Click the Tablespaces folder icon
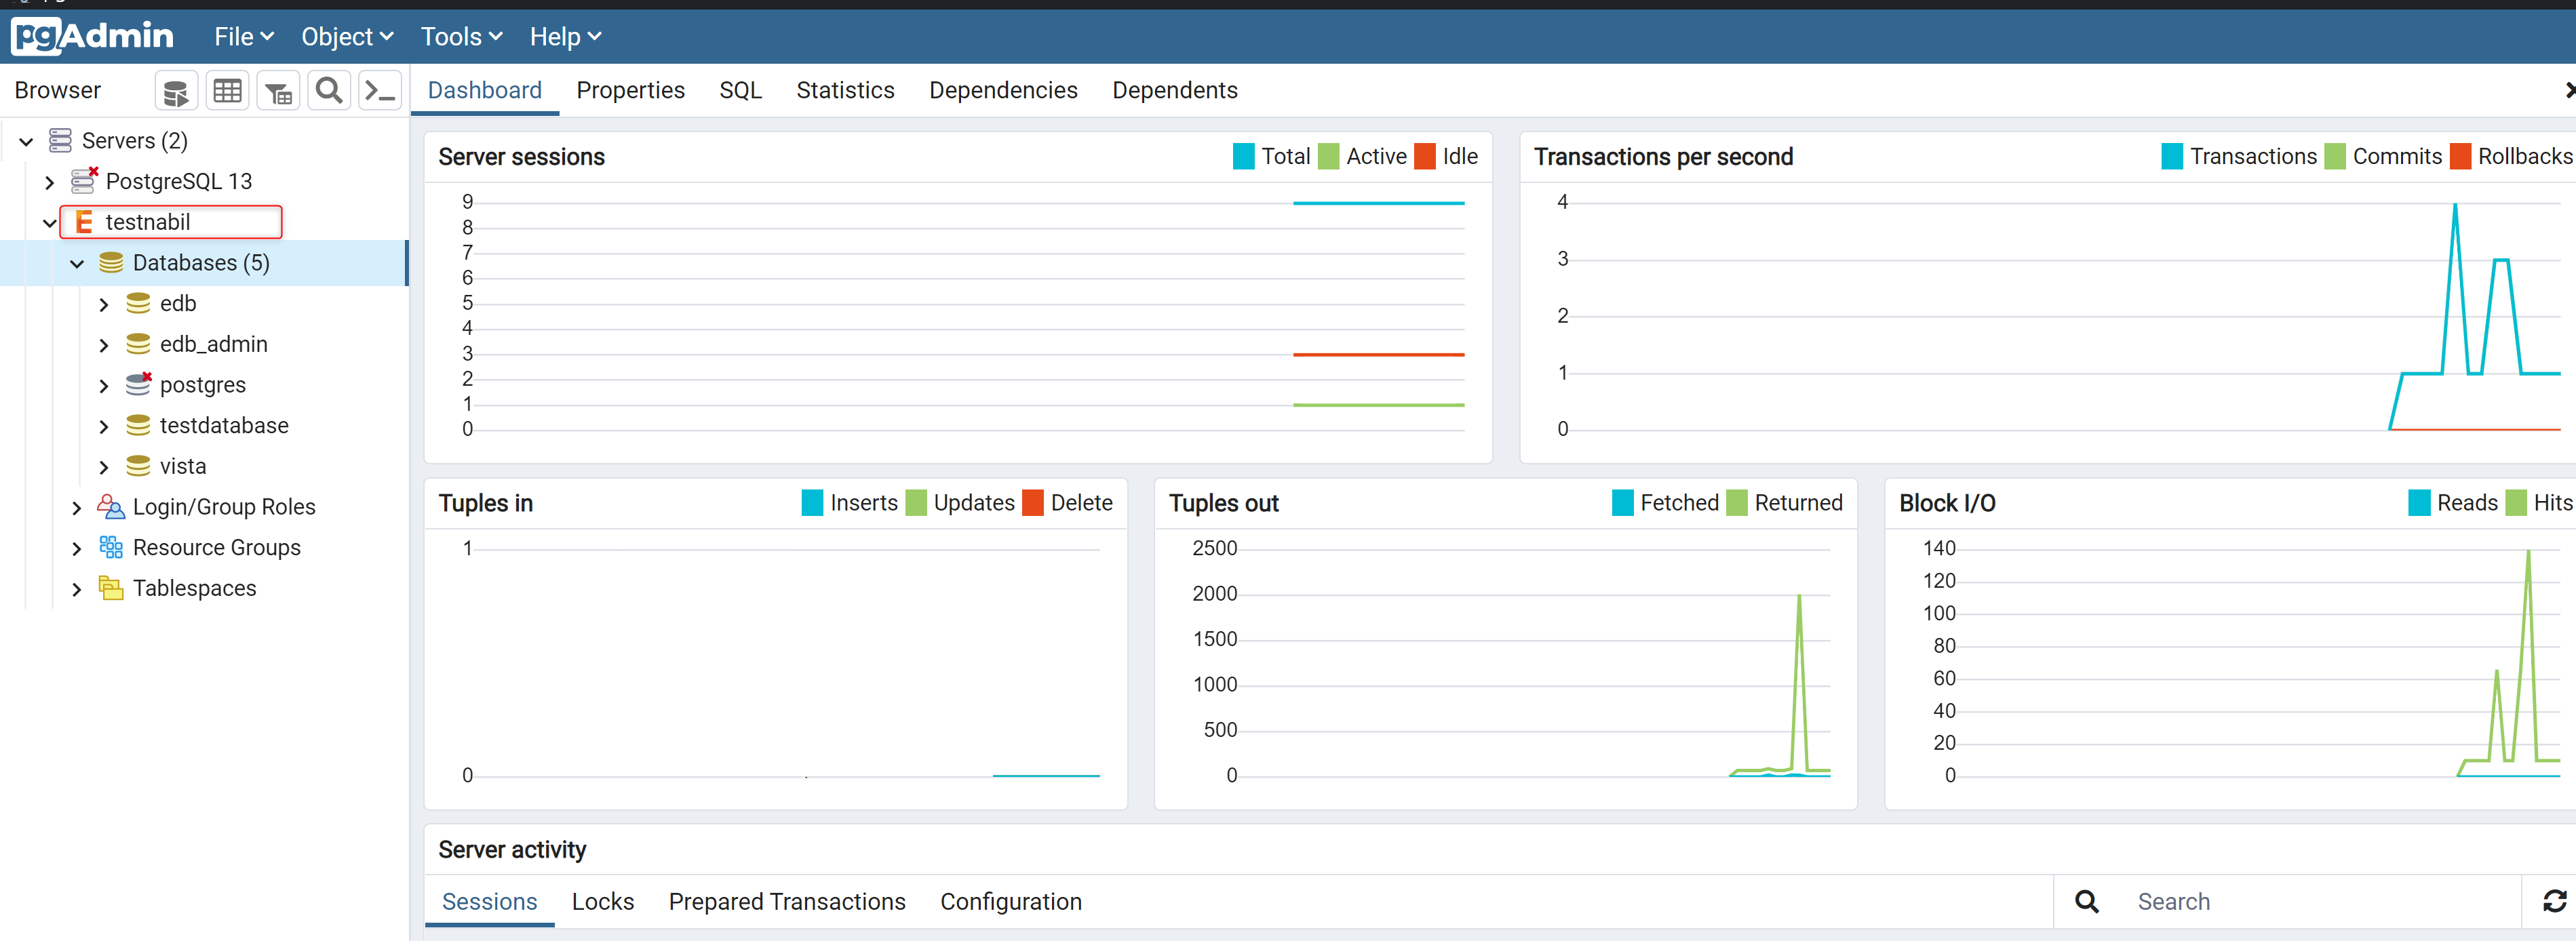The height and width of the screenshot is (941, 2576). (111, 588)
